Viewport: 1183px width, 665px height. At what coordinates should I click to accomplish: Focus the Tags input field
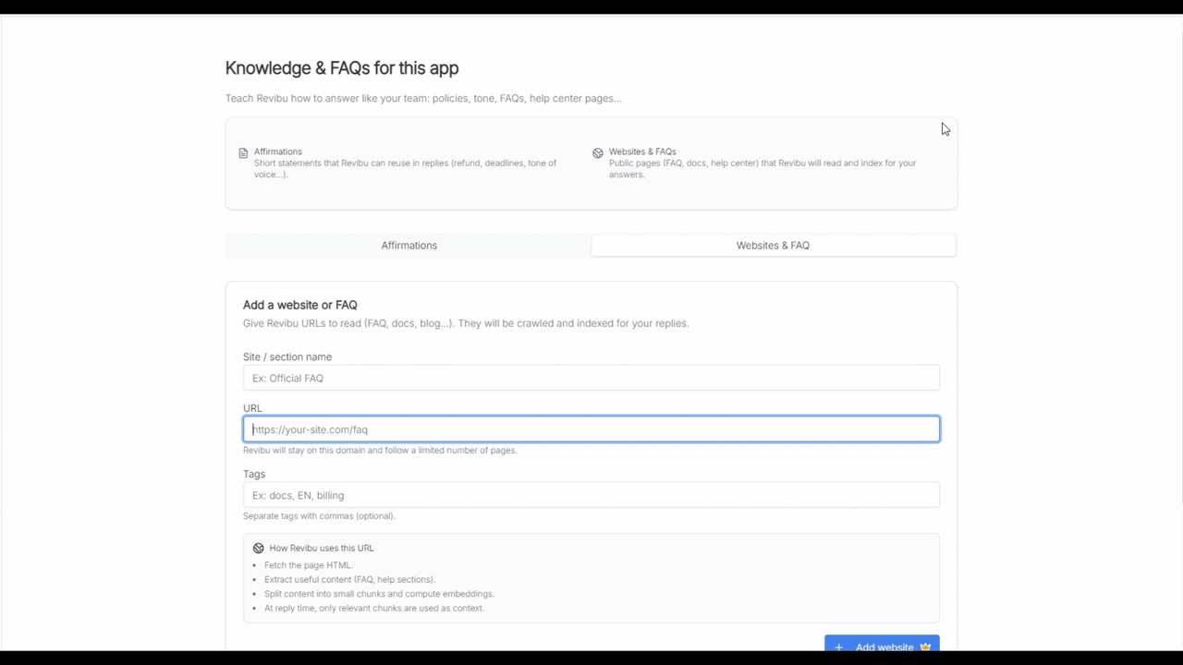[x=591, y=495]
